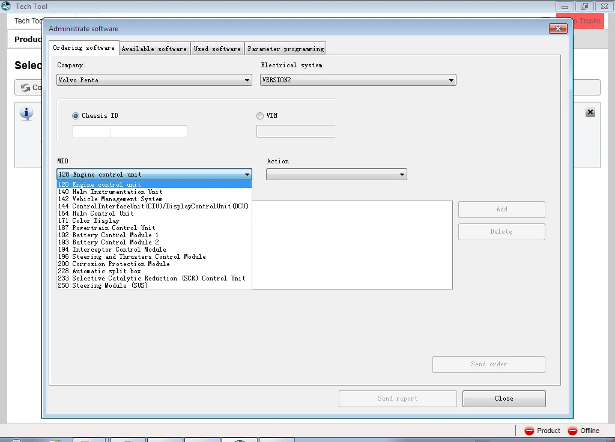Image resolution: width=615 pixels, height=442 pixels.
Task: Click the Send order button
Action: click(489, 365)
